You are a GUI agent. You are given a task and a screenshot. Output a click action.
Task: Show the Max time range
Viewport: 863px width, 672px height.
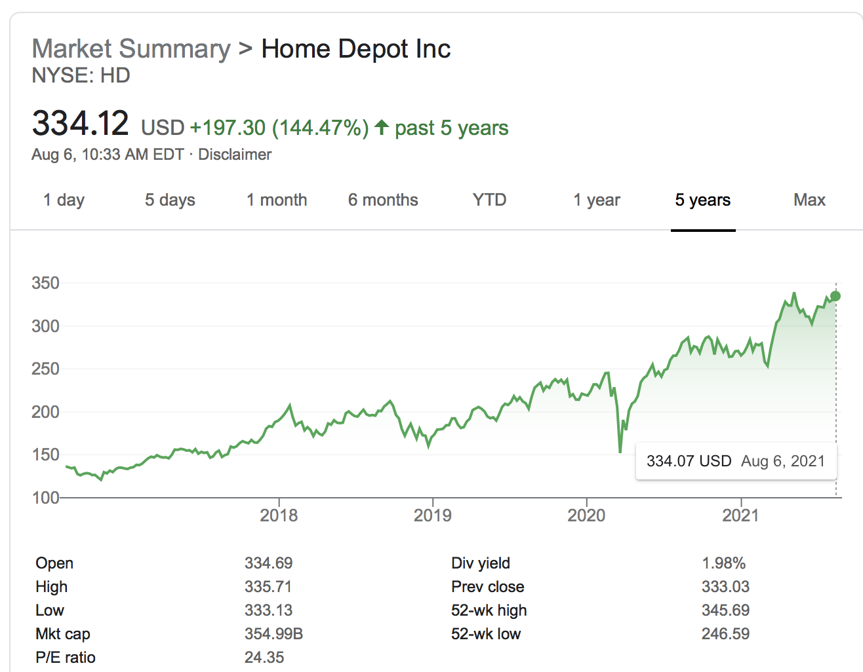point(809,200)
